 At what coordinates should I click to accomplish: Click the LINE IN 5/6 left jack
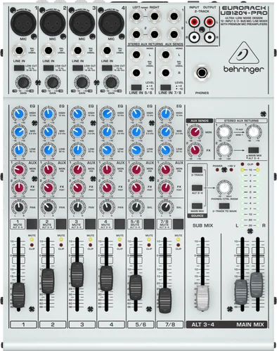point(136,55)
